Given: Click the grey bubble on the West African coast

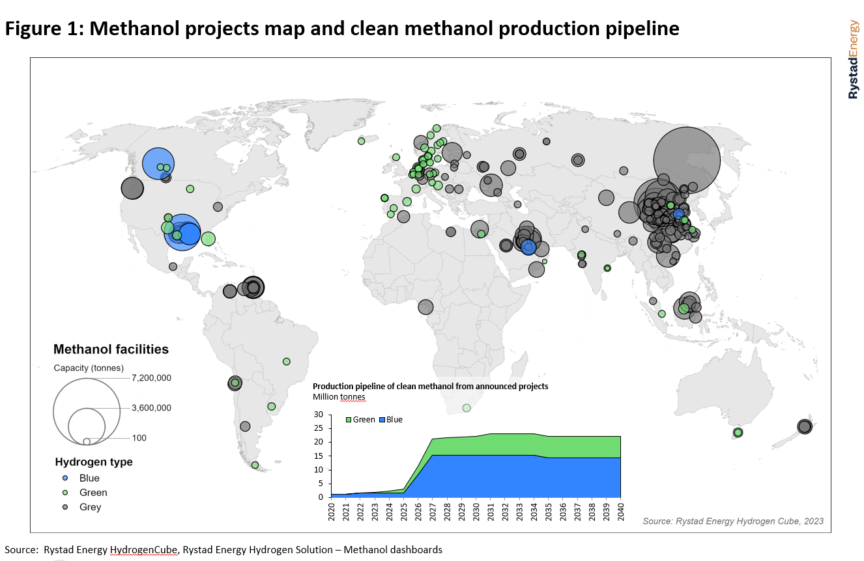Looking at the screenshot, I should click(425, 307).
